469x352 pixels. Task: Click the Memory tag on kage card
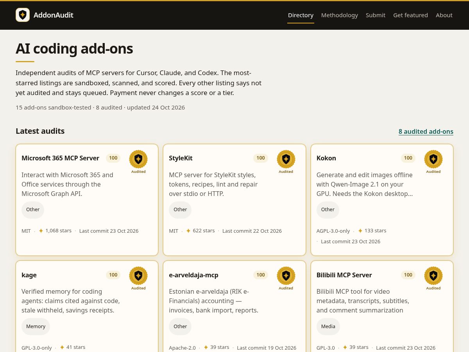36,326
